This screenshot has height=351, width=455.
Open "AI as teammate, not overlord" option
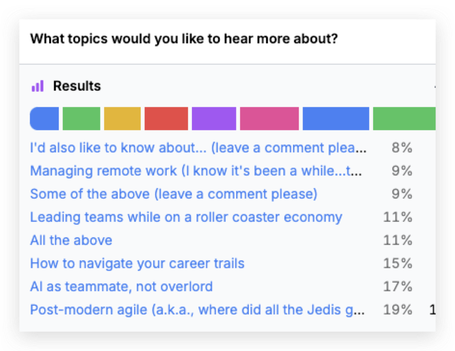[121, 286]
